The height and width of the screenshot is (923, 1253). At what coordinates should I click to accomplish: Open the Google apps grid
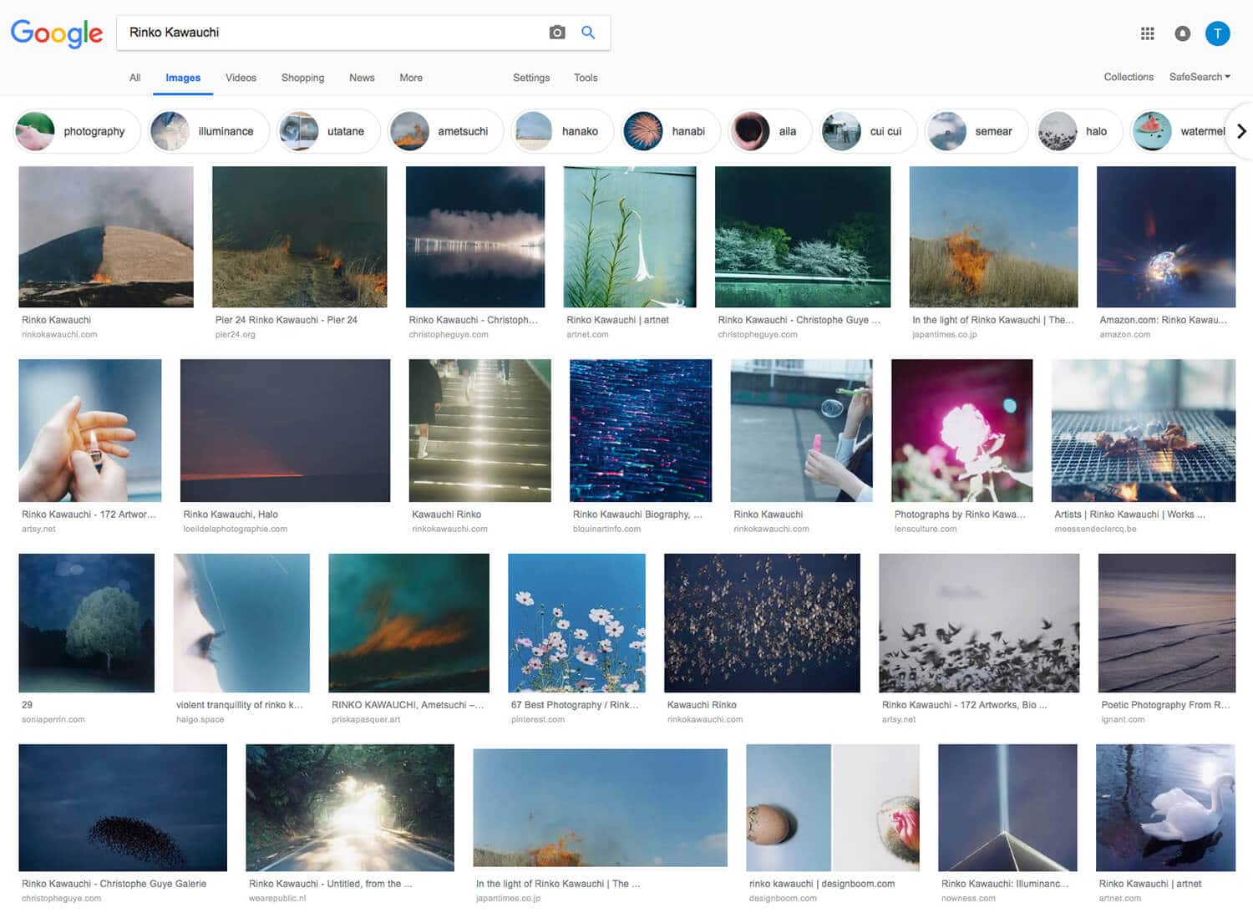pyautogui.click(x=1148, y=33)
